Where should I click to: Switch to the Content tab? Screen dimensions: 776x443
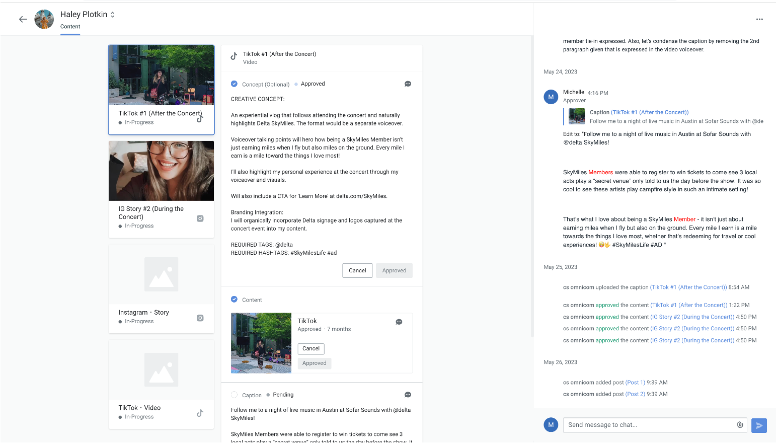(x=70, y=27)
